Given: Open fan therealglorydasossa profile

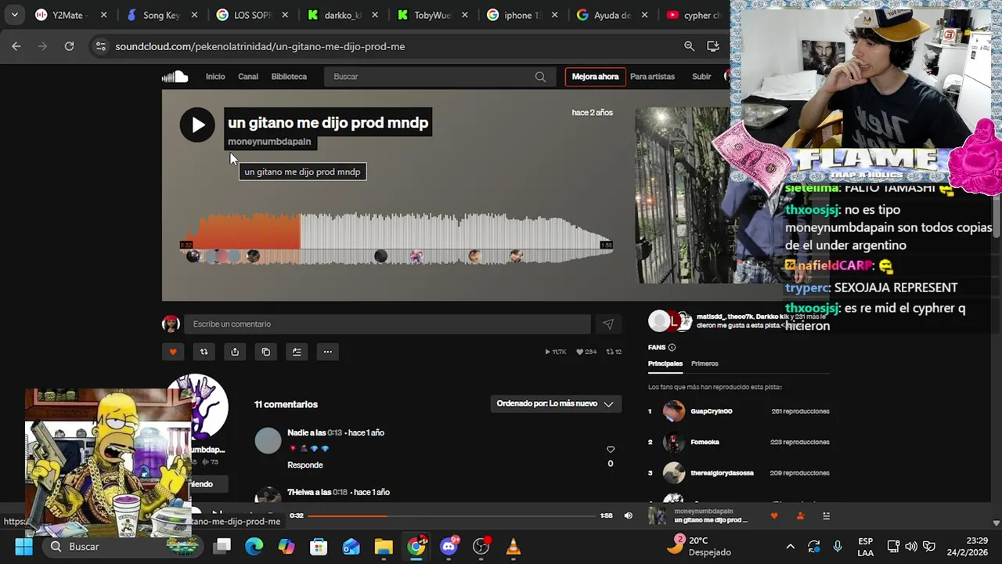Looking at the screenshot, I should [x=722, y=473].
